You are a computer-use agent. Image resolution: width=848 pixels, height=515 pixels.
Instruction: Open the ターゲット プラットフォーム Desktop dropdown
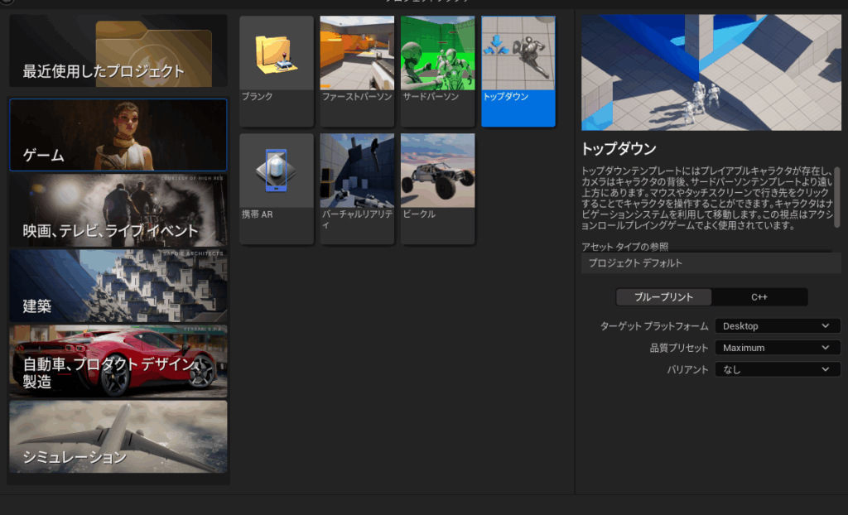click(x=776, y=326)
